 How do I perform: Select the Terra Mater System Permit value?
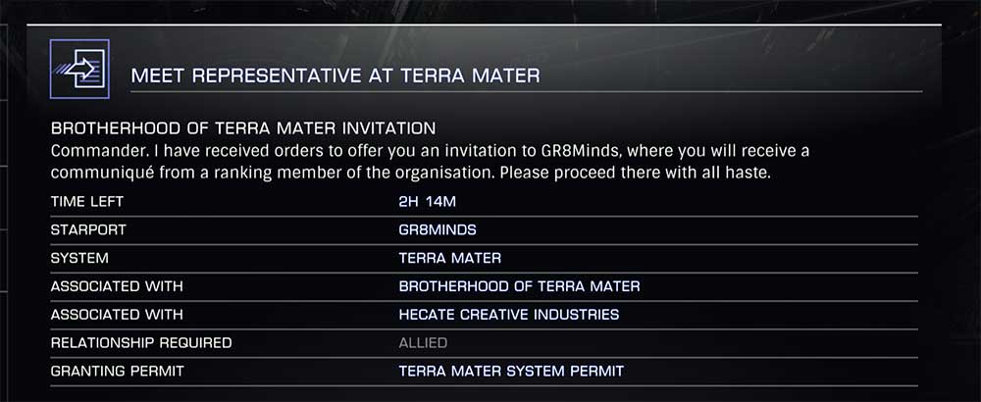point(511,371)
